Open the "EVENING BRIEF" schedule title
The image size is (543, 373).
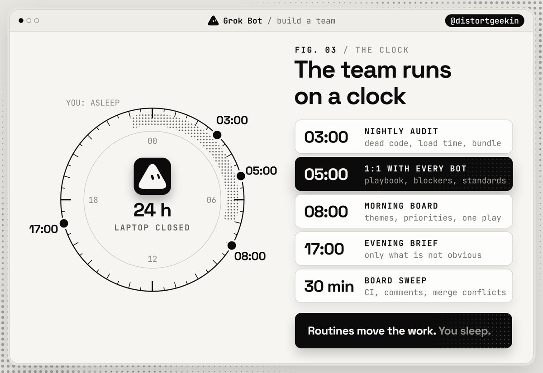point(401,243)
